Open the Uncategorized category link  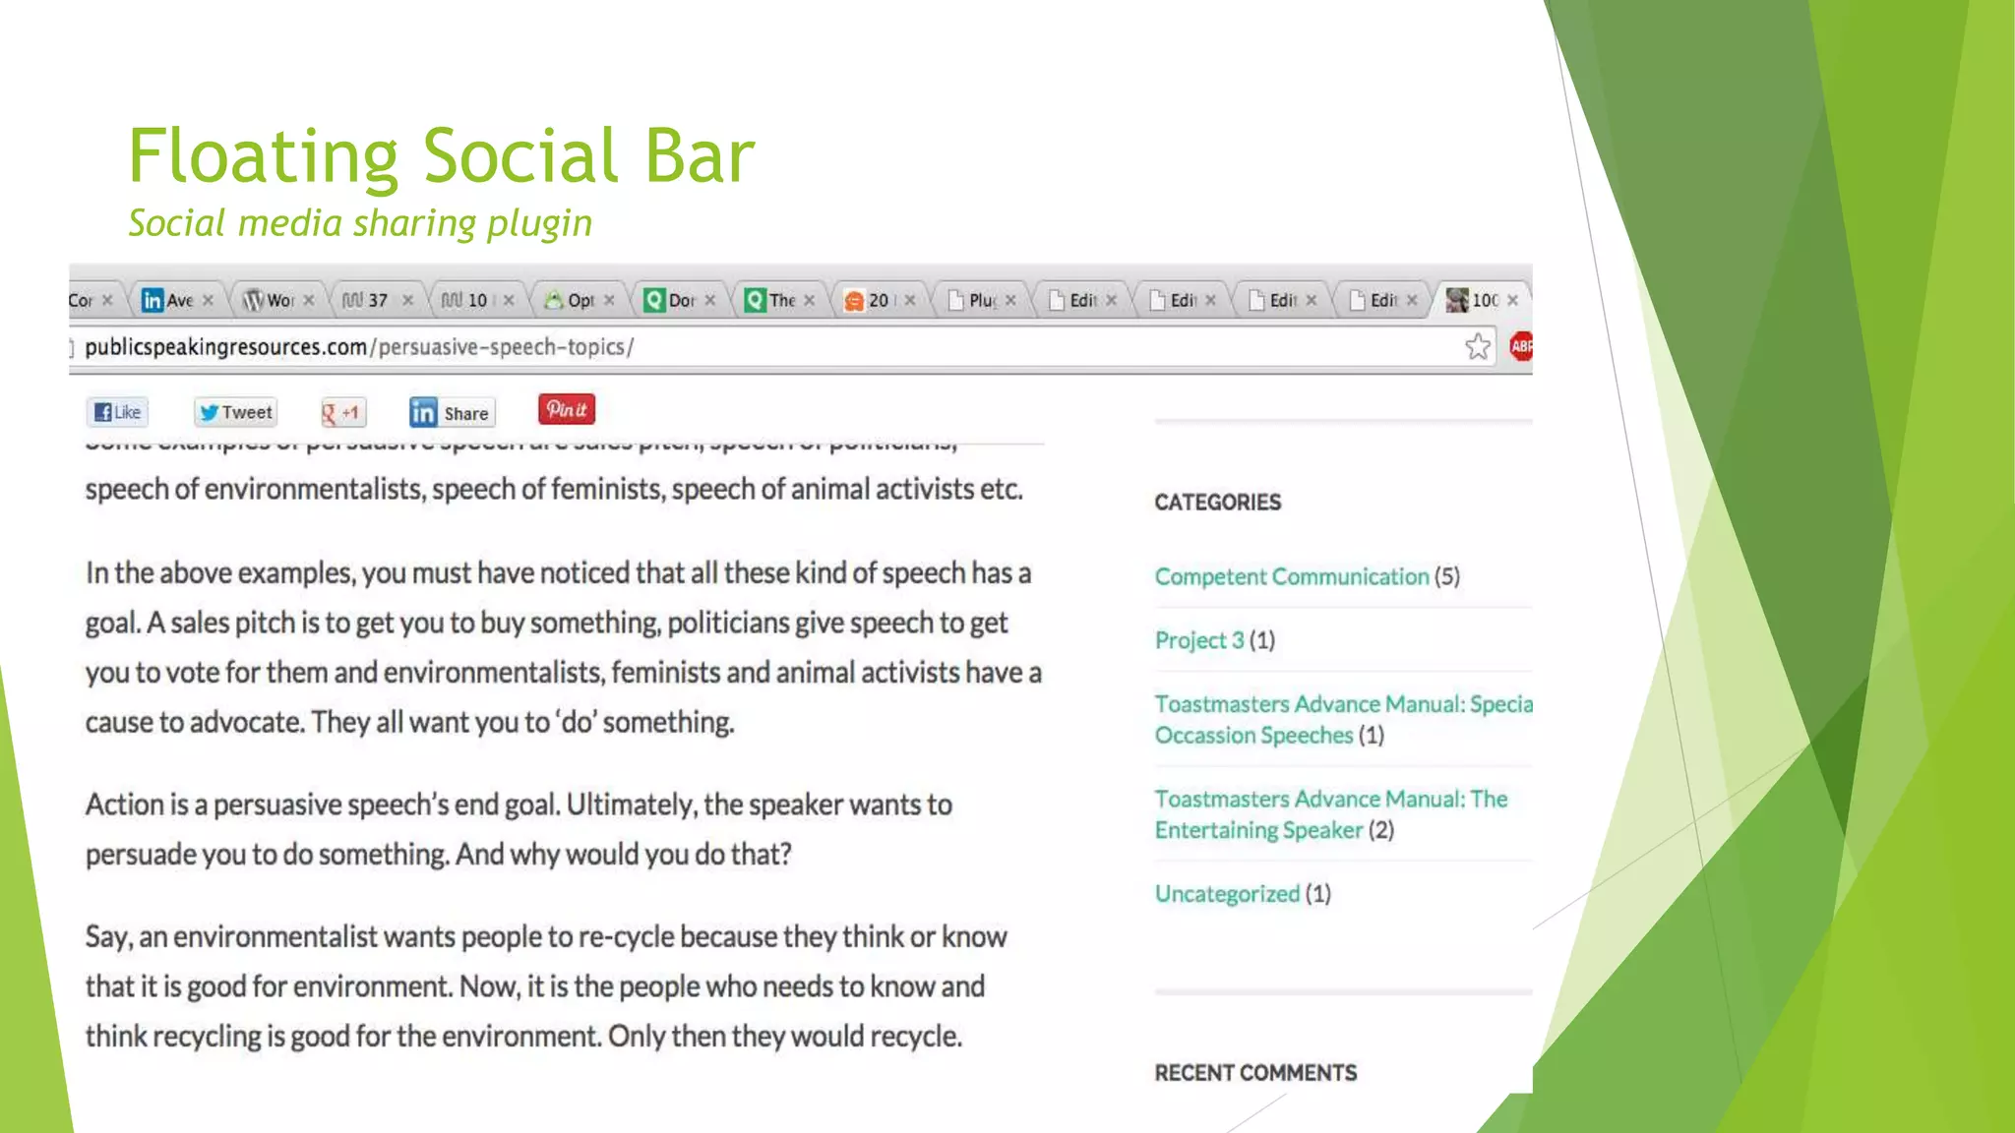pos(1227,894)
